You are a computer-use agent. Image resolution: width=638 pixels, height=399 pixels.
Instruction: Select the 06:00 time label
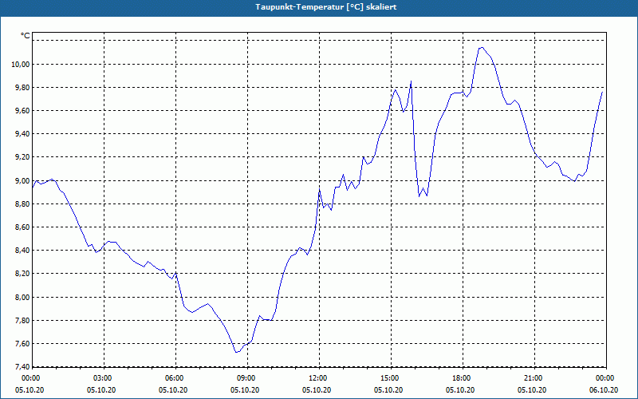click(175, 378)
